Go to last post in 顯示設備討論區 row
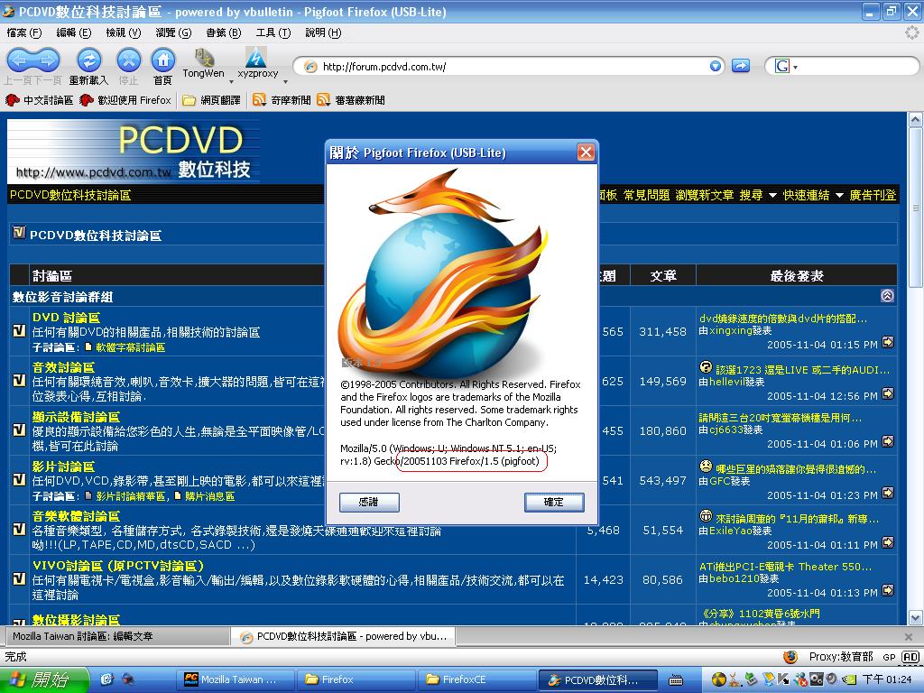Viewport: 924px width, 693px height. [x=888, y=441]
